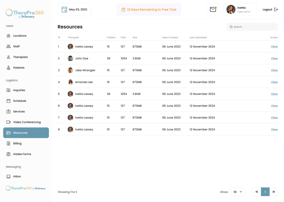The image size is (284, 202).
Task: Click the Search resources input field
Action: (x=252, y=27)
